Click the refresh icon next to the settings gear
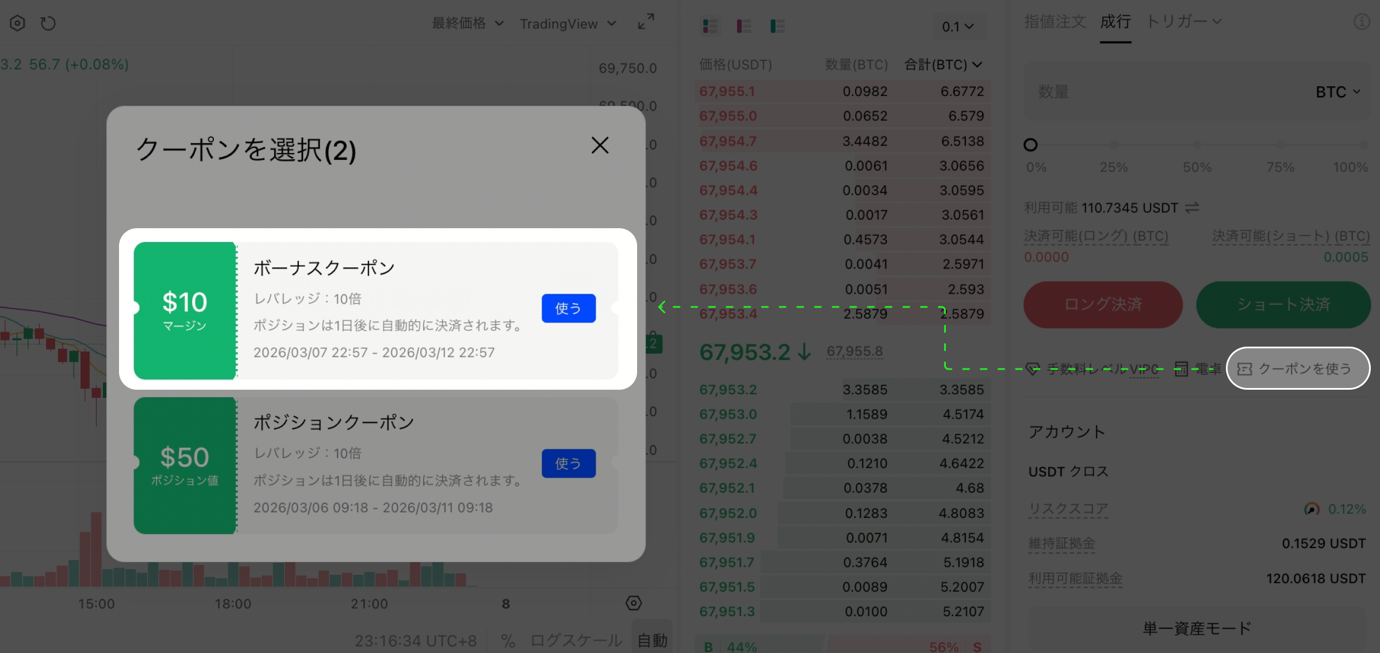Screen dimensions: 1380x653 [48, 22]
